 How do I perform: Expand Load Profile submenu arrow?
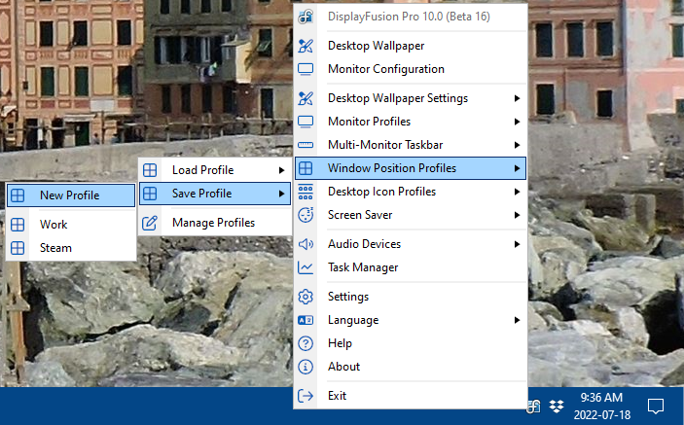point(282,170)
